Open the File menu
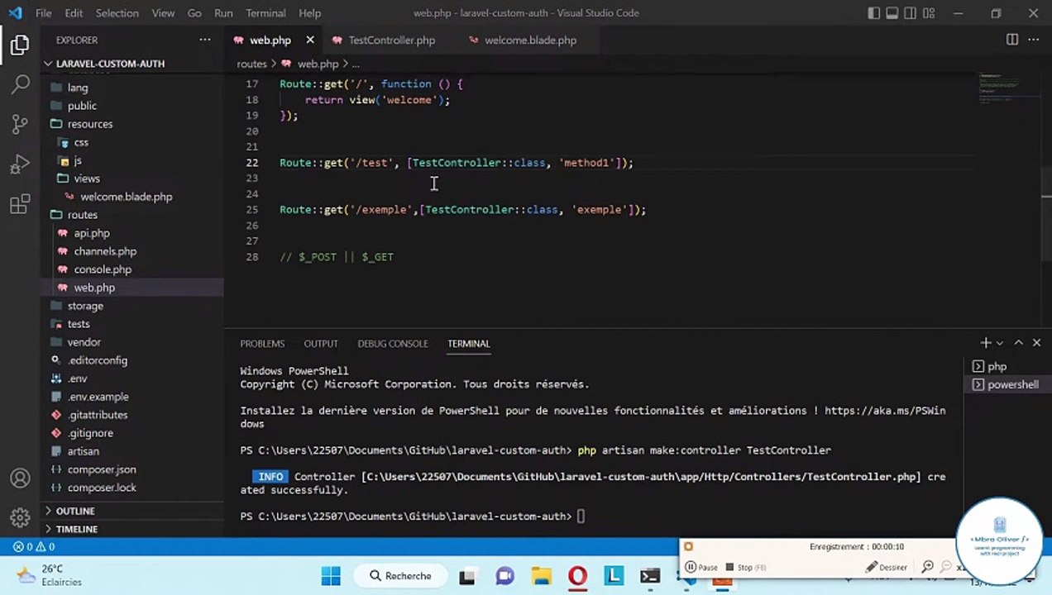The width and height of the screenshot is (1052, 595). click(x=44, y=13)
